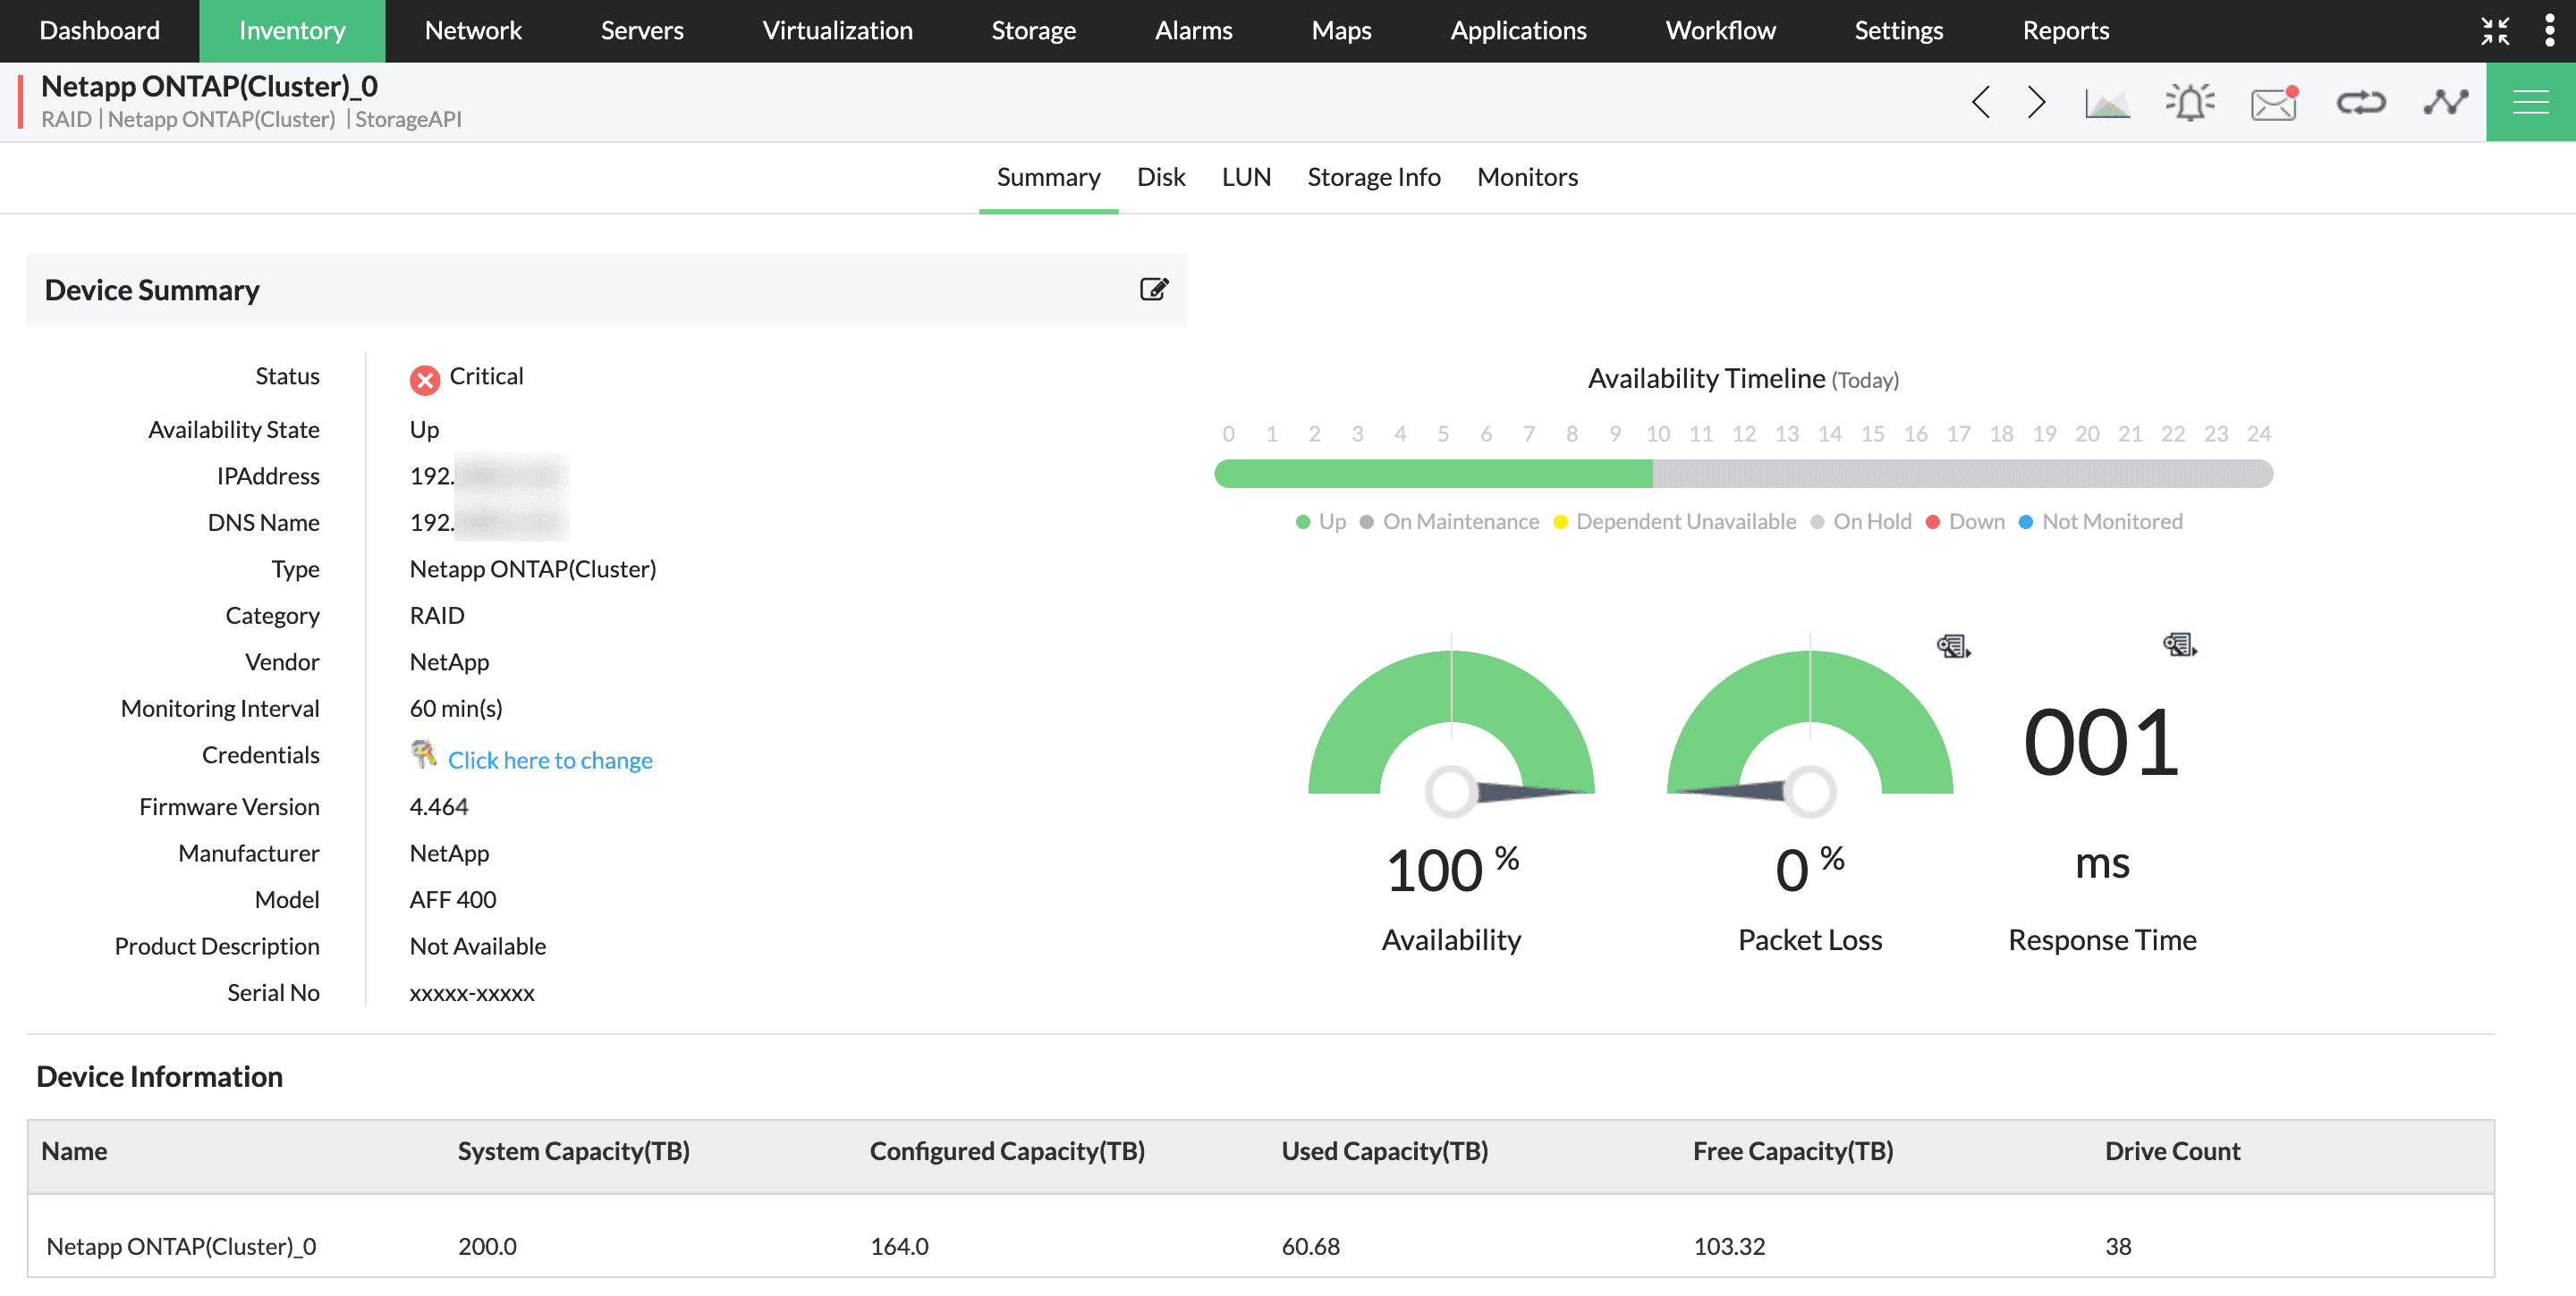Click the Down legend red dot

pos(1932,523)
